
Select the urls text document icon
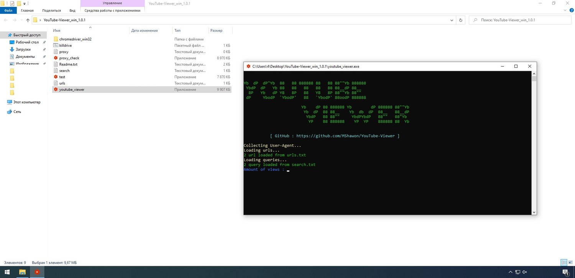coord(56,83)
